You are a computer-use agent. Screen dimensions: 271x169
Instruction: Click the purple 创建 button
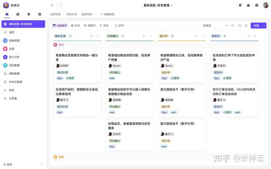coord(256,26)
